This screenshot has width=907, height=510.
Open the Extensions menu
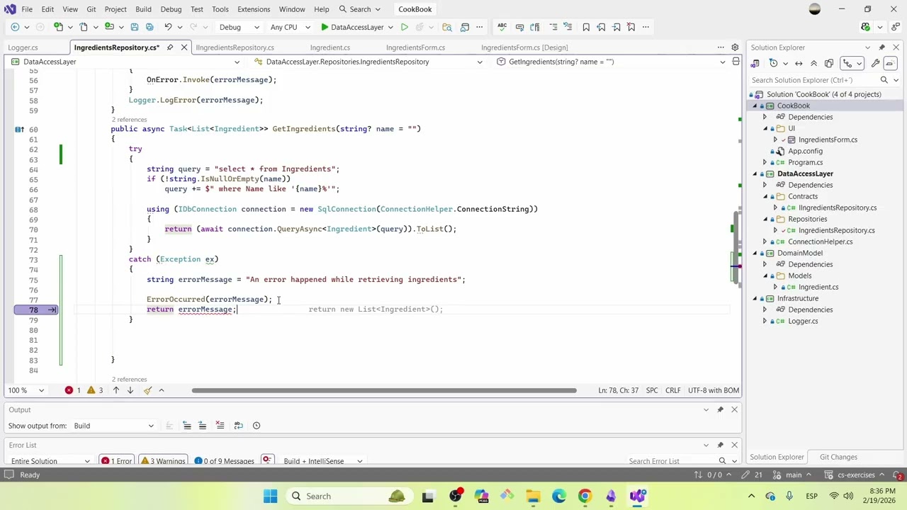click(x=254, y=9)
